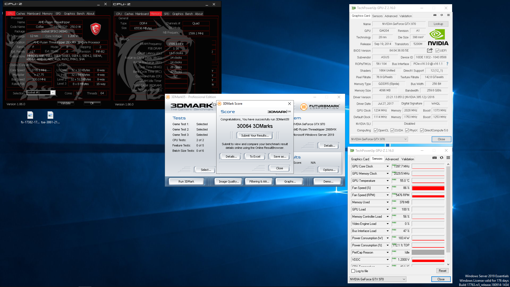Click refresh icon in GPU-Z Sensors window

(441, 158)
